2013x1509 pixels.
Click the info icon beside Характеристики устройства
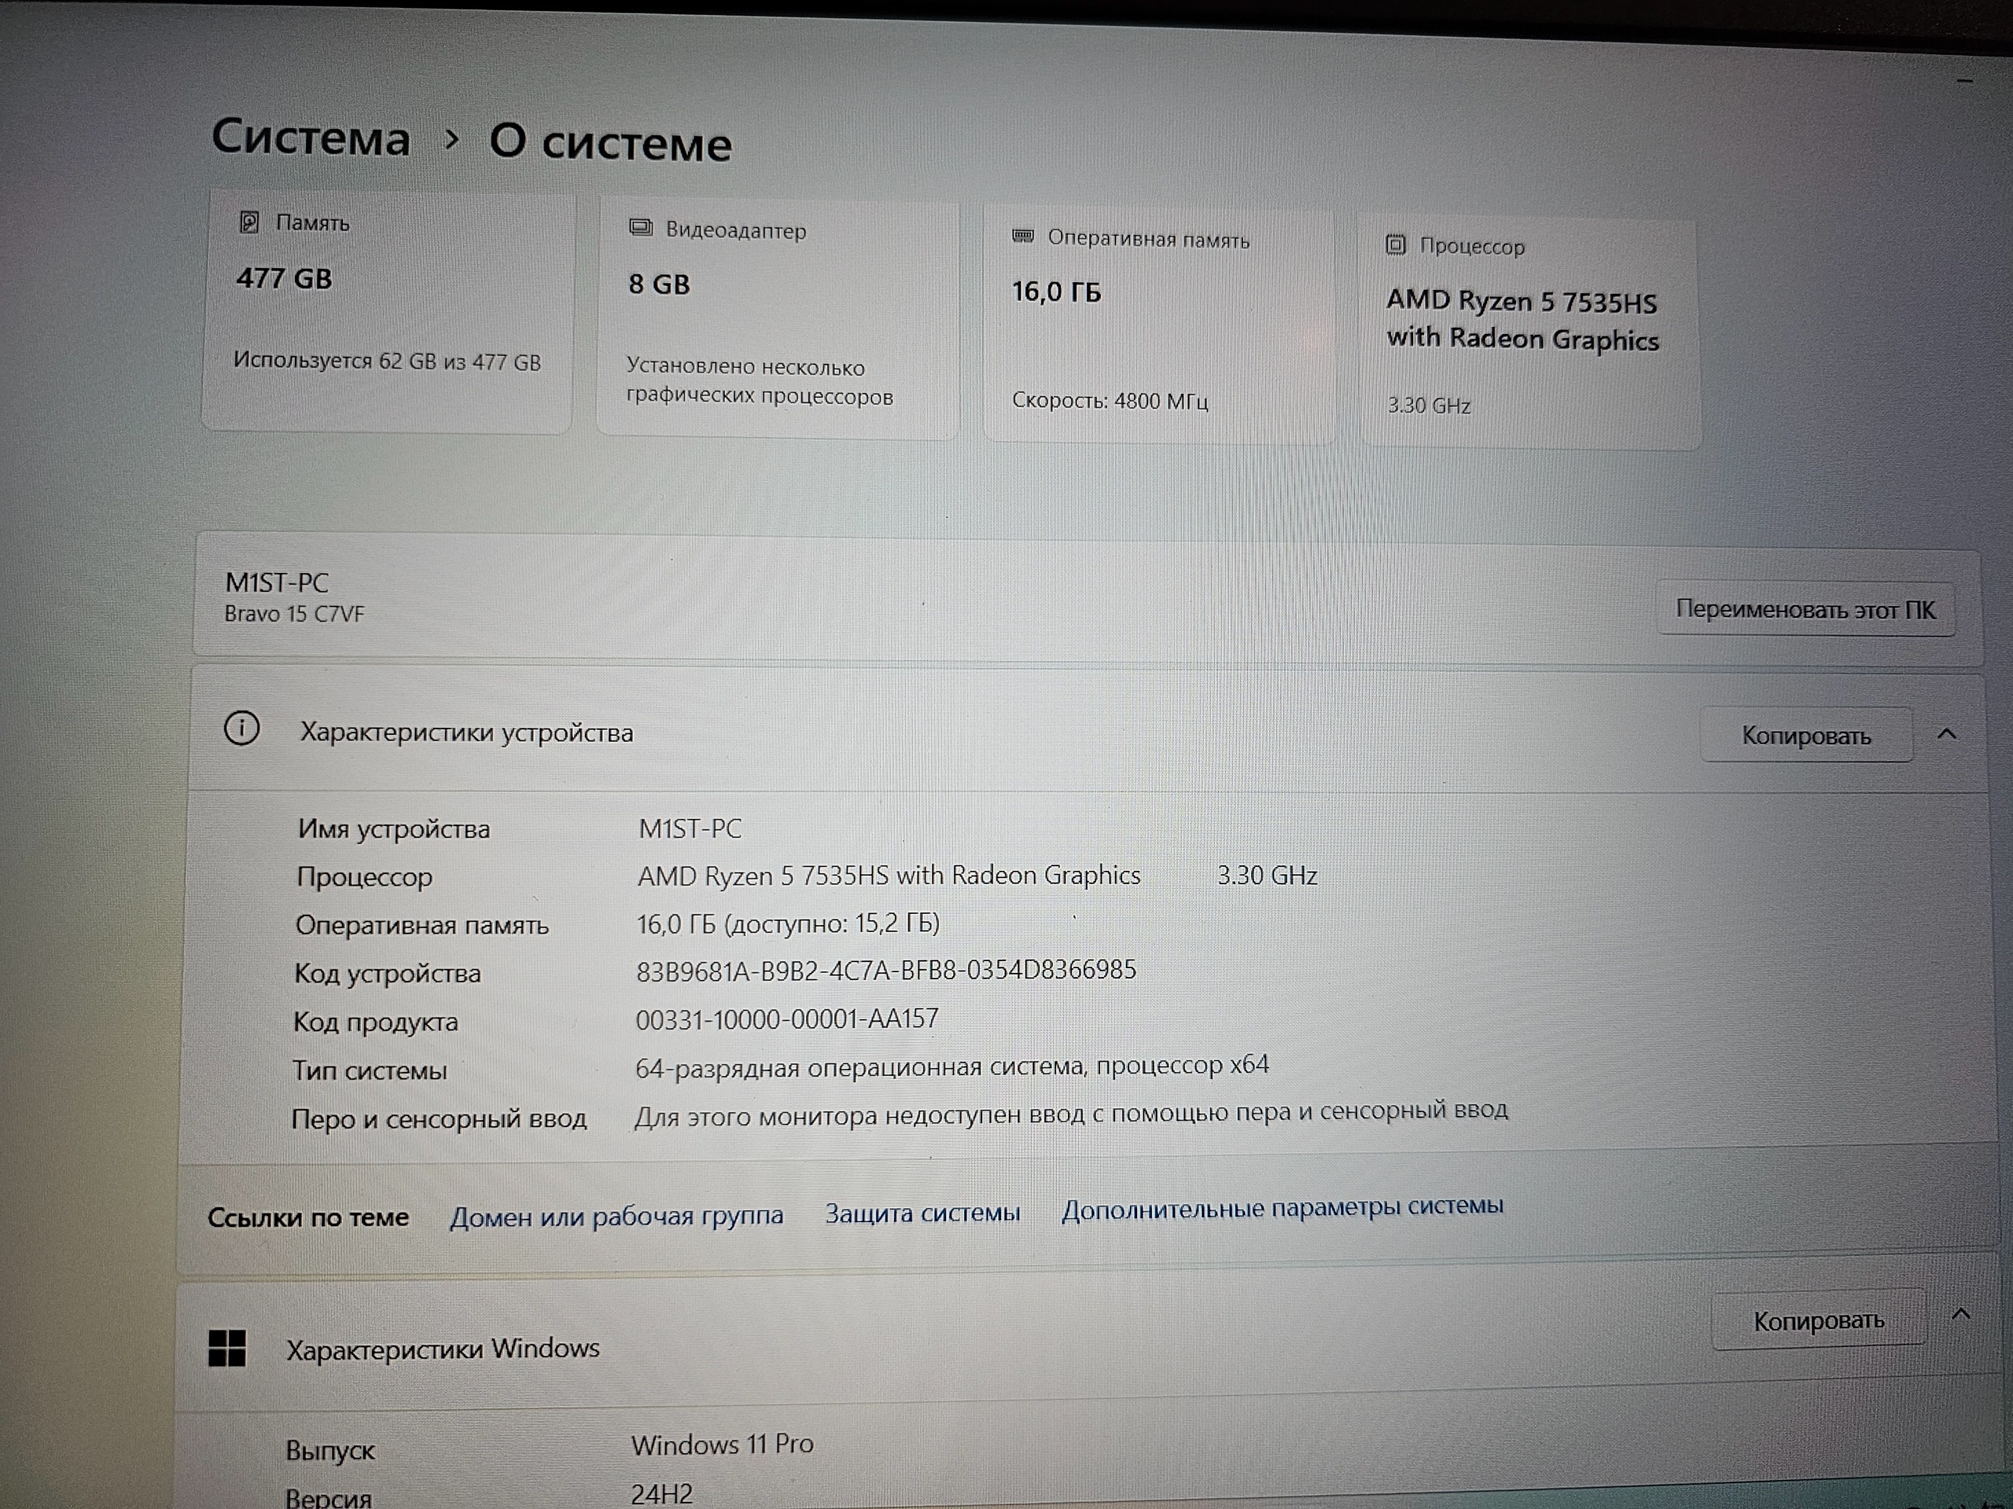241,729
